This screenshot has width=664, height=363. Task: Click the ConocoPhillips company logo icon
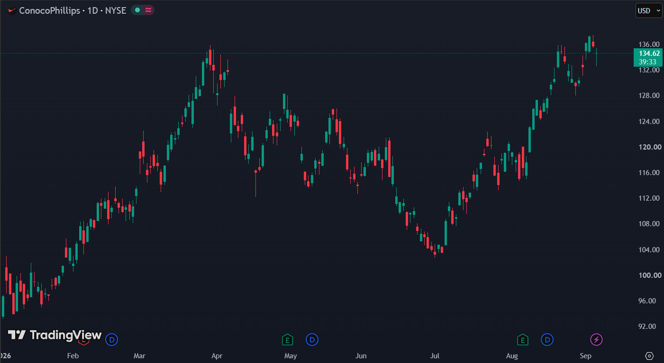pyautogui.click(x=11, y=10)
